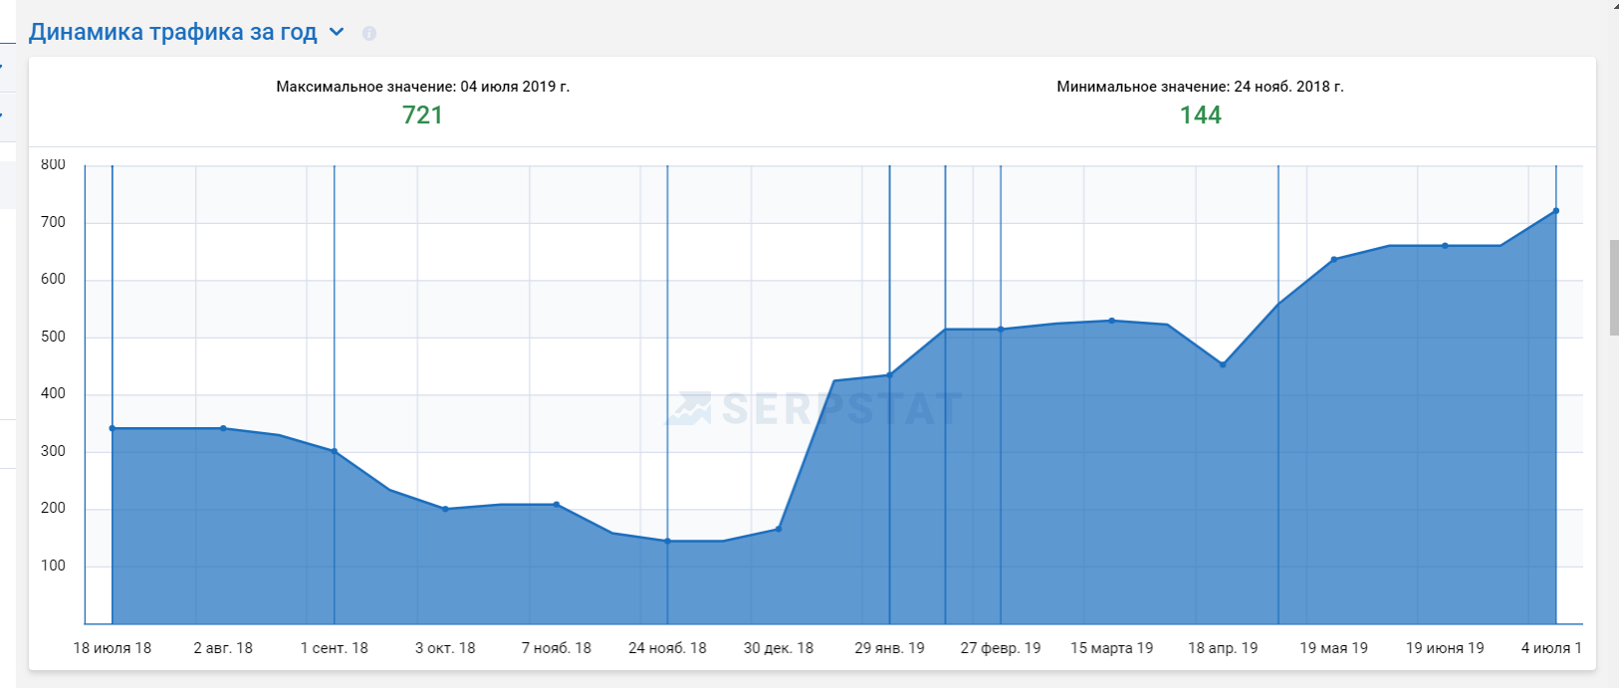This screenshot has height=688, width=1619.
Task: Select the data point above 29 янв. 19
Action: click(889, 375)
